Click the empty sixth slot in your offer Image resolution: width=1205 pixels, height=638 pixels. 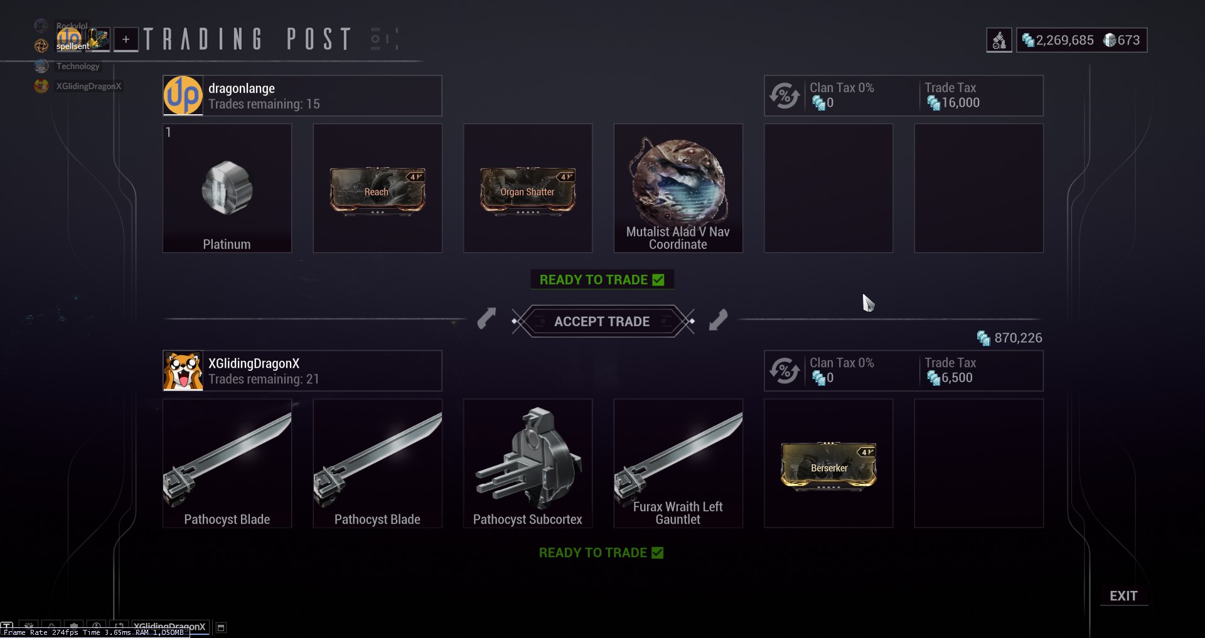tap(978, 464)
